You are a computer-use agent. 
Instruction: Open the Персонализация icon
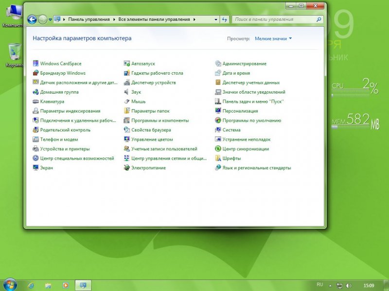pos(218,111)
